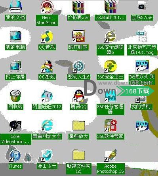The height and width of the screenshot is (176, 158).
Task: Open the Nero StartSmart shortcut
Action: tap(47, 7)
